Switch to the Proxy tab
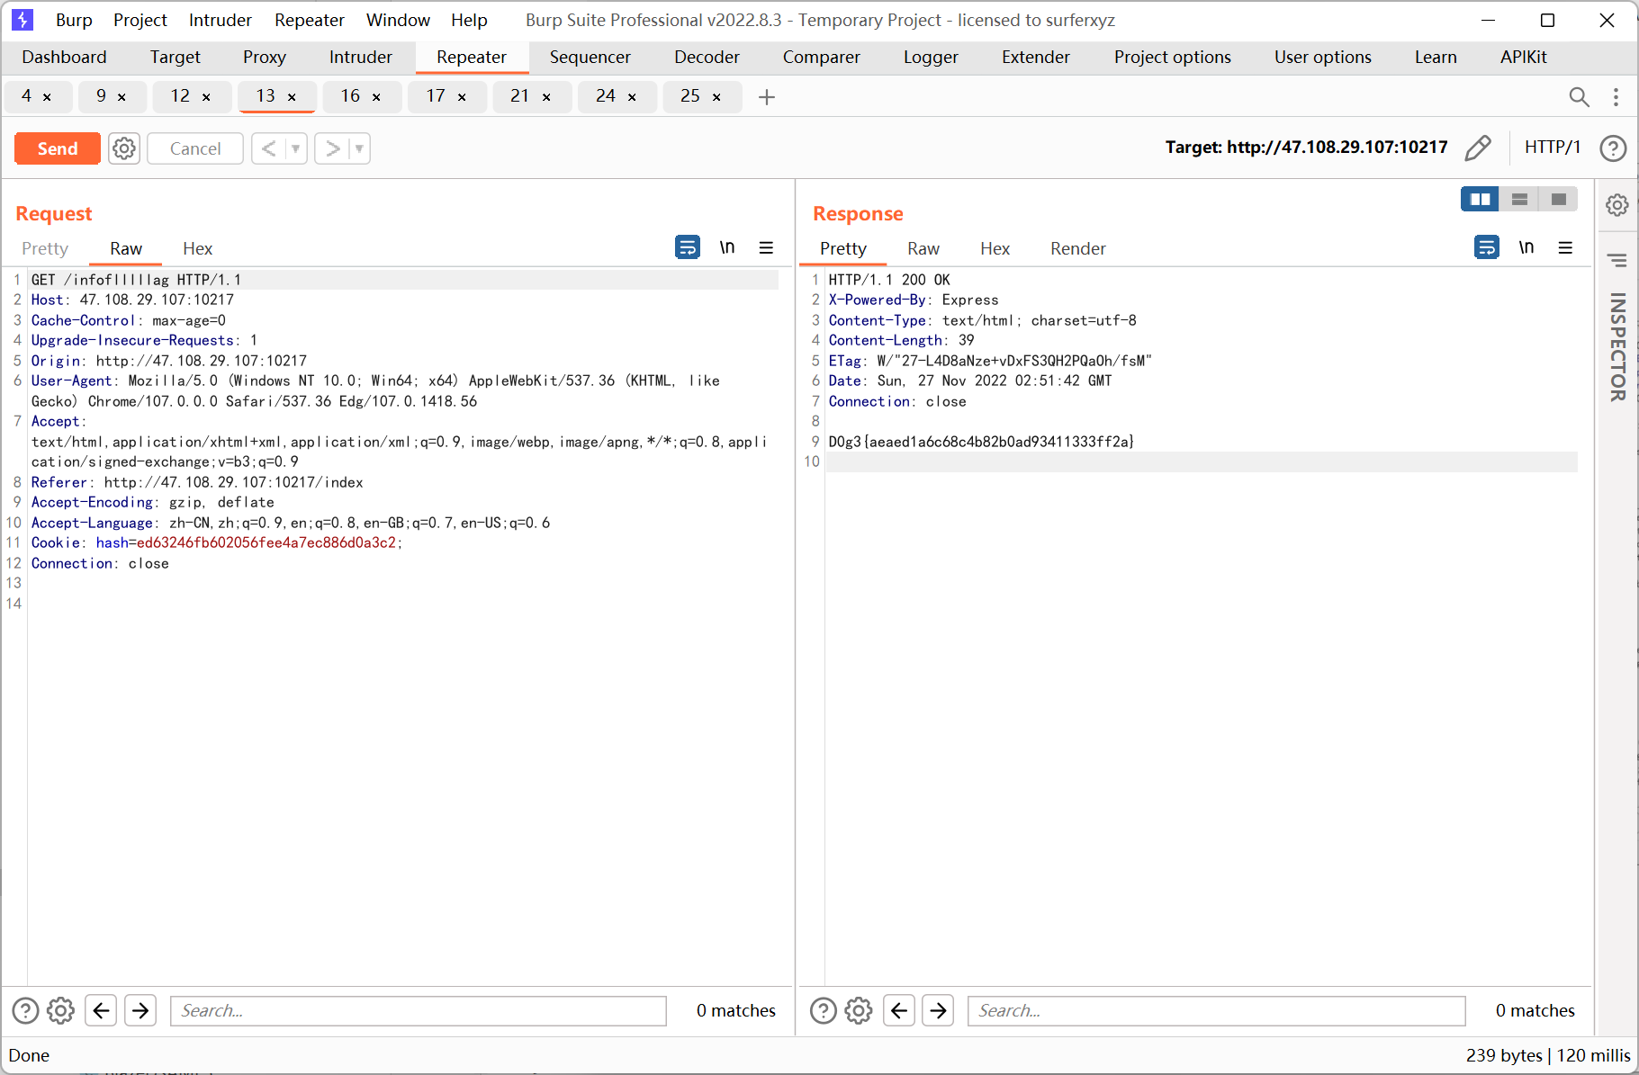The image size is (1639, 1075). (265, 57)
